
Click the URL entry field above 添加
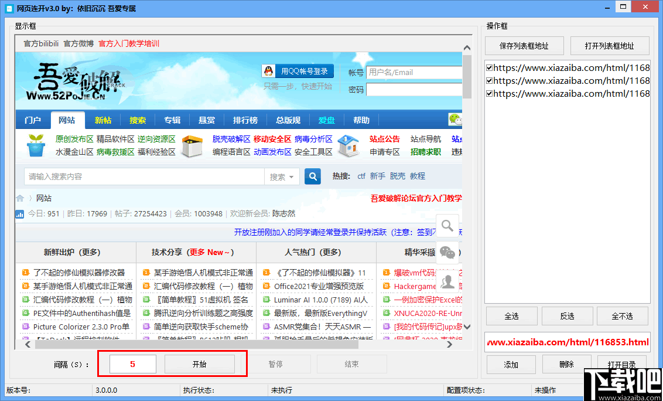point(568,342)
